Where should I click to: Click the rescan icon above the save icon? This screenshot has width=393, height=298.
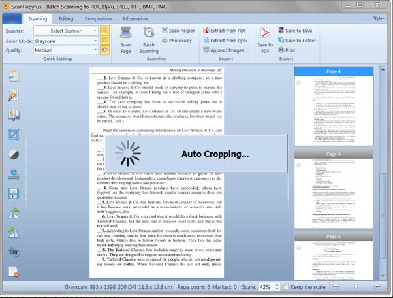click(14, 174)
